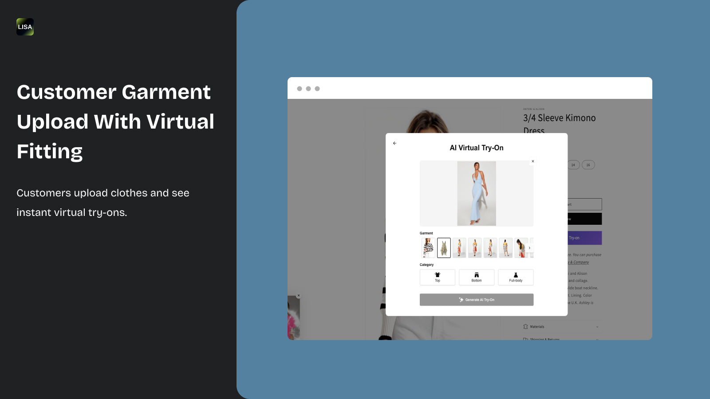Viewport: 710px width, 399px height.
Task: Click the Generate AI Try-On button
Action: [477, 299]
